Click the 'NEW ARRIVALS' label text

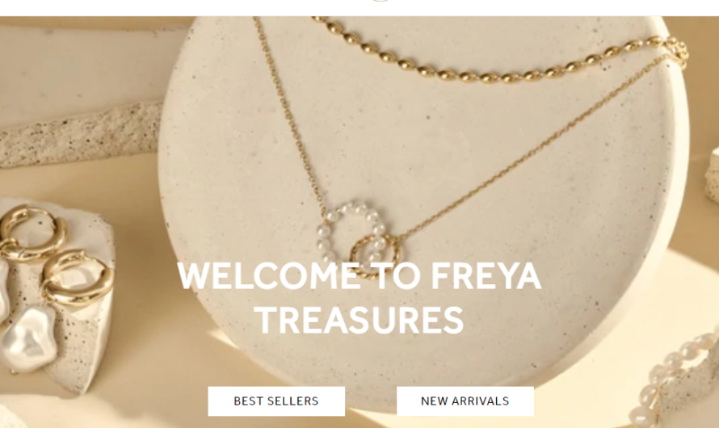[x=465, y=401]
